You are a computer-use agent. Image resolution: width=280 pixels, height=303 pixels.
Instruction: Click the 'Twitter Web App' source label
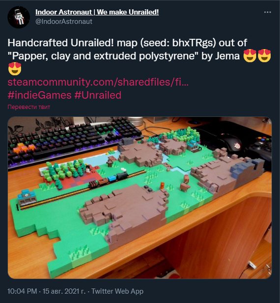click(x=117, y=291)
